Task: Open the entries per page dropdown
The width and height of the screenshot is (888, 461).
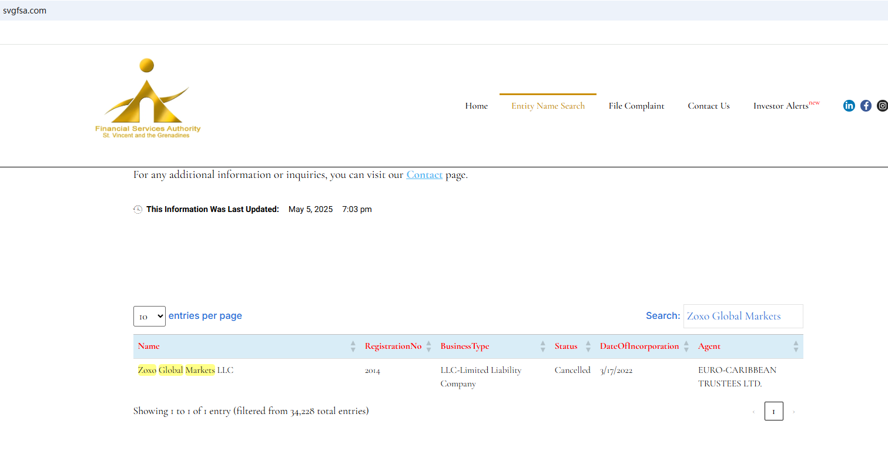Action: coord(149,317)
